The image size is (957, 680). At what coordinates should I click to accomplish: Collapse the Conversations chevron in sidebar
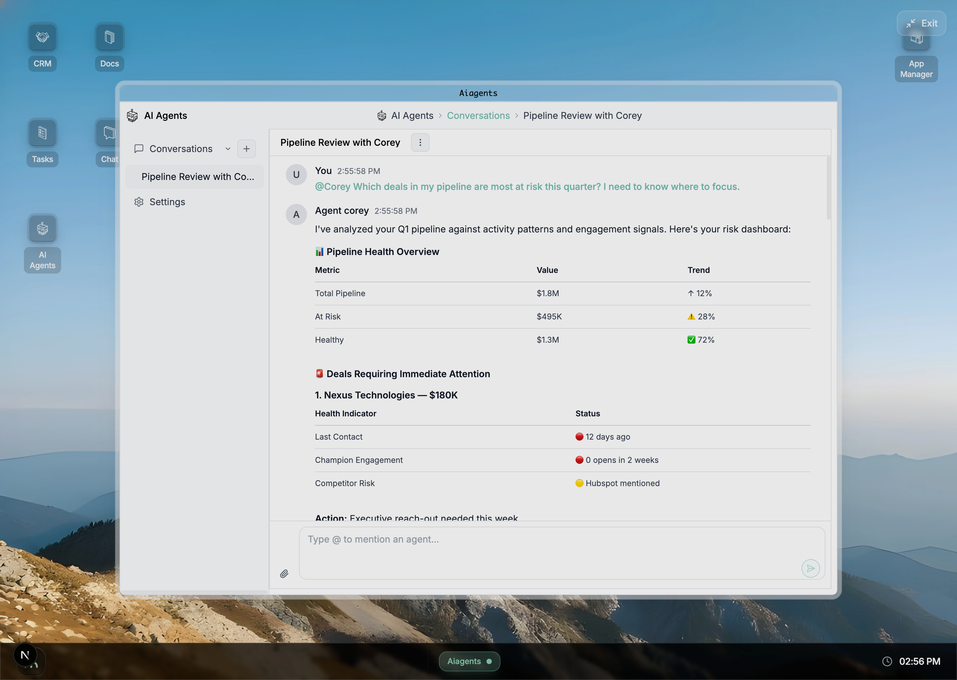point(228,149)
